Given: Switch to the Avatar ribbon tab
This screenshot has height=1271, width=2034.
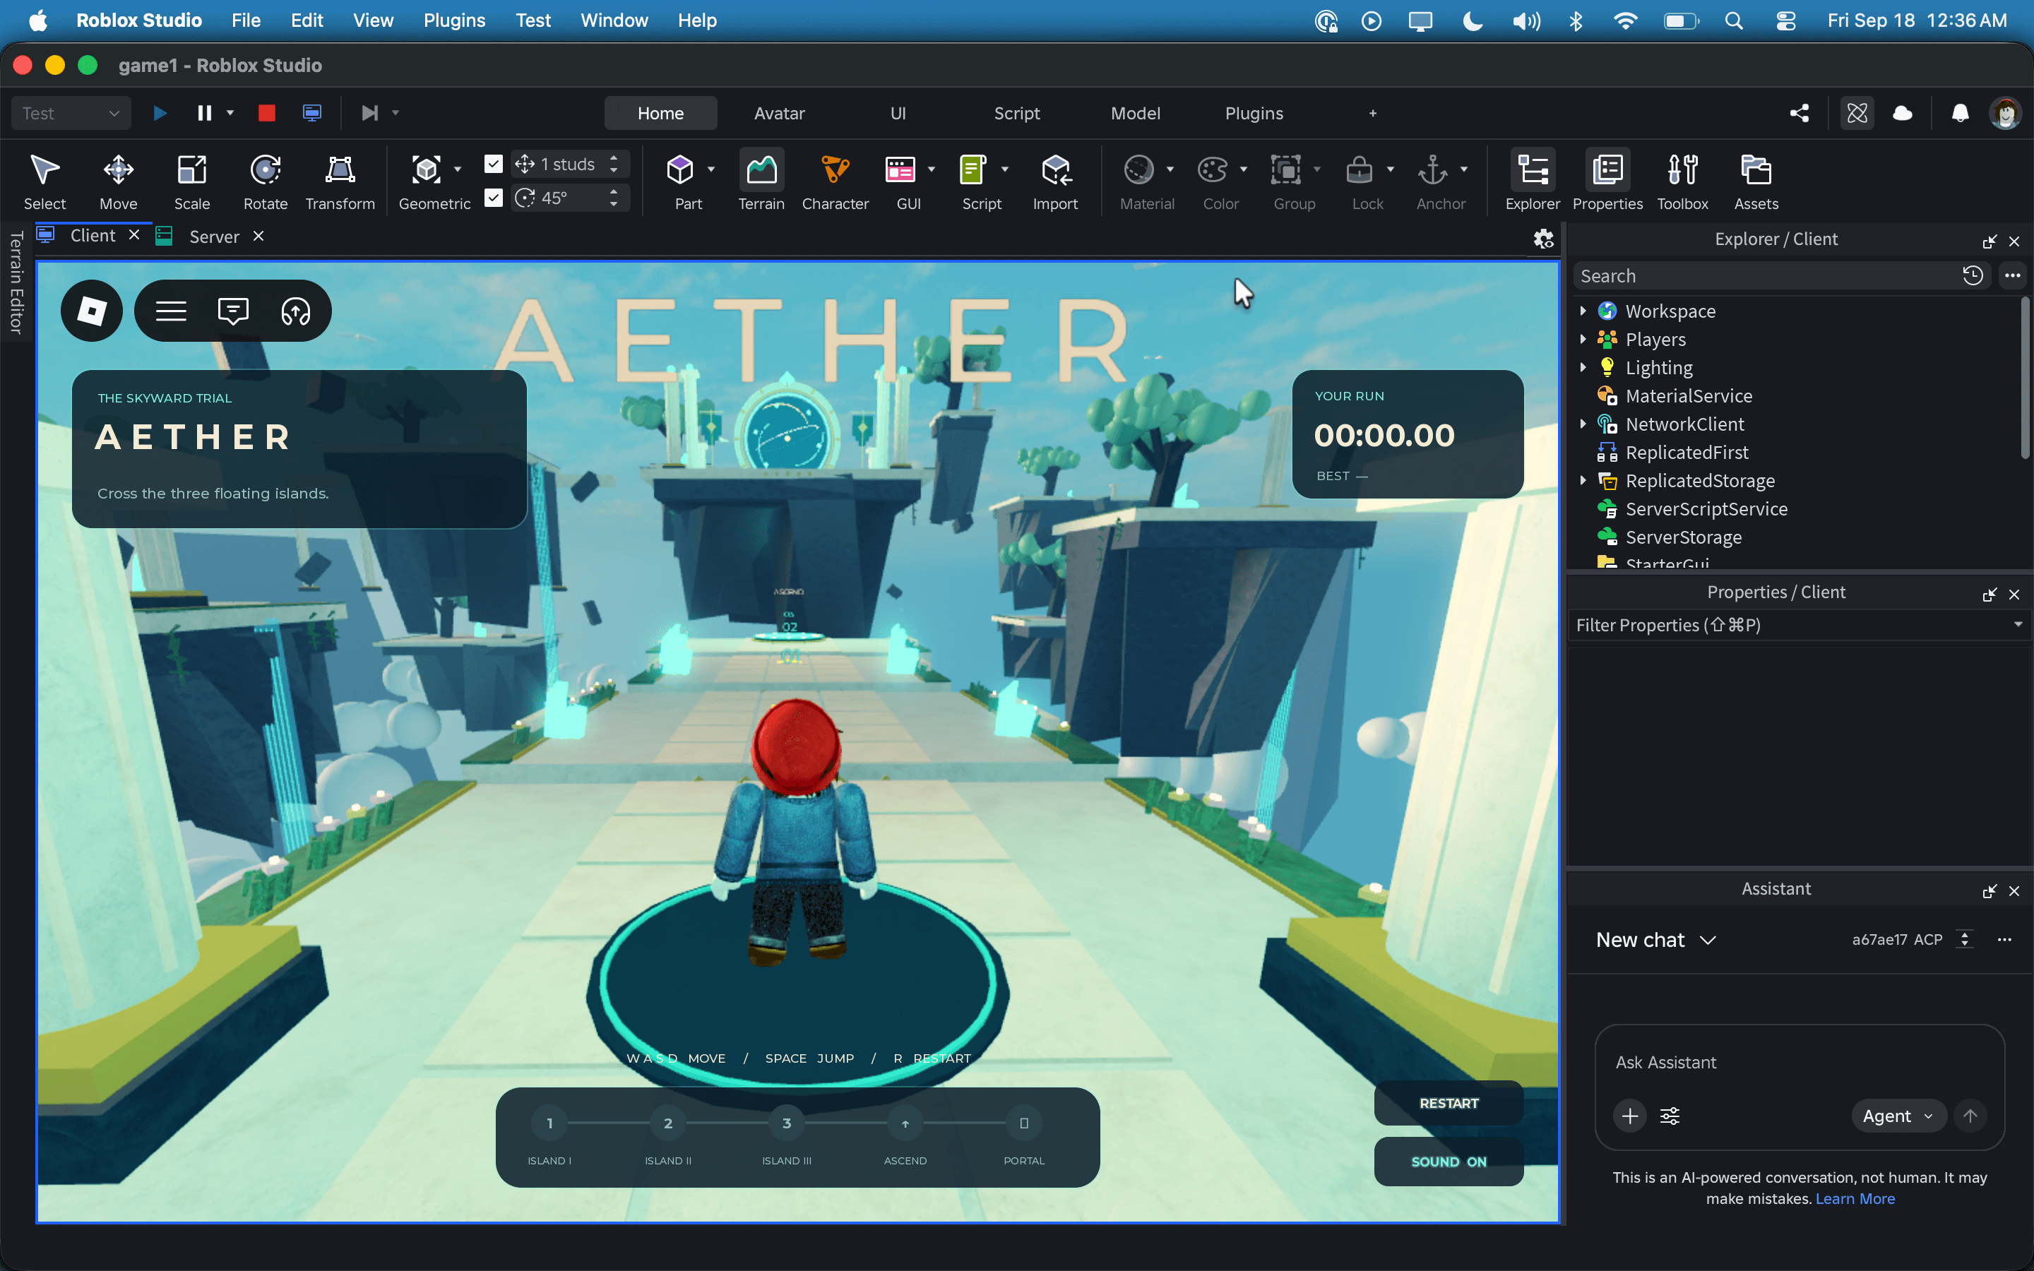Looking at the screenshot, I should pyautogui.click(x=779, y=113).
